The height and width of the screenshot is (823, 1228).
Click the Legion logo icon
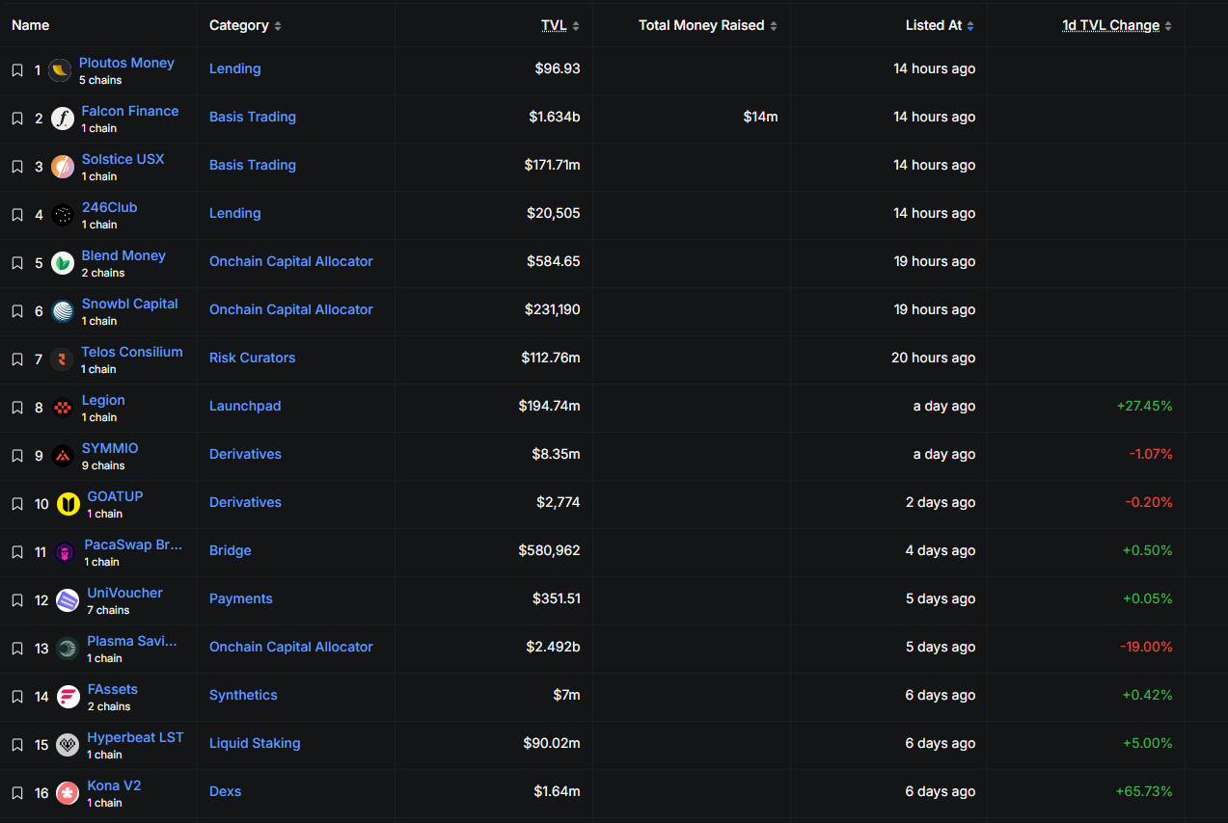(63, 408)
